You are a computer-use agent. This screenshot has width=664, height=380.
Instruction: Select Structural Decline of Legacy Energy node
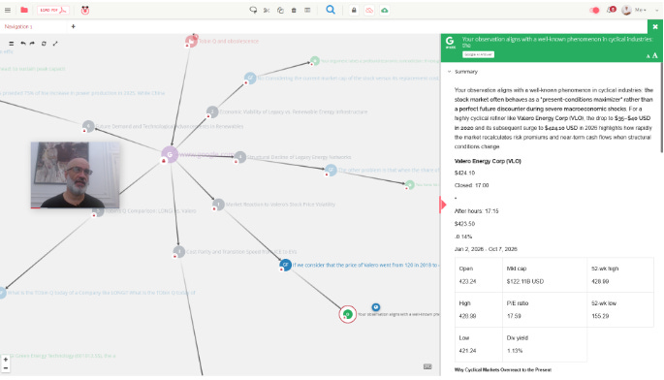pyautogui.click(x=240, y=157)
